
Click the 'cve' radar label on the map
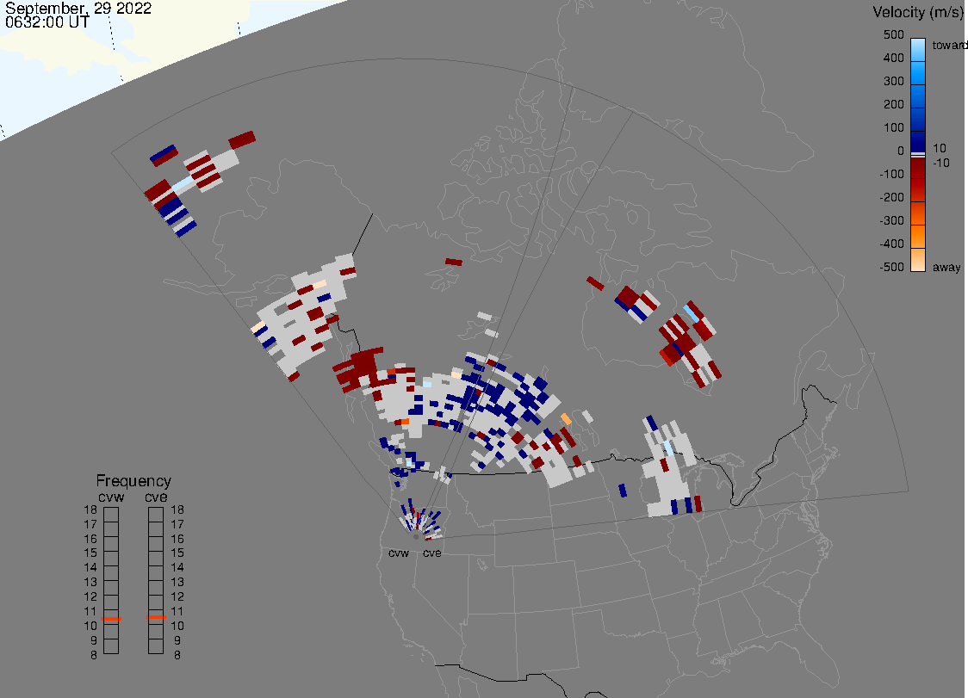(432, 553)
